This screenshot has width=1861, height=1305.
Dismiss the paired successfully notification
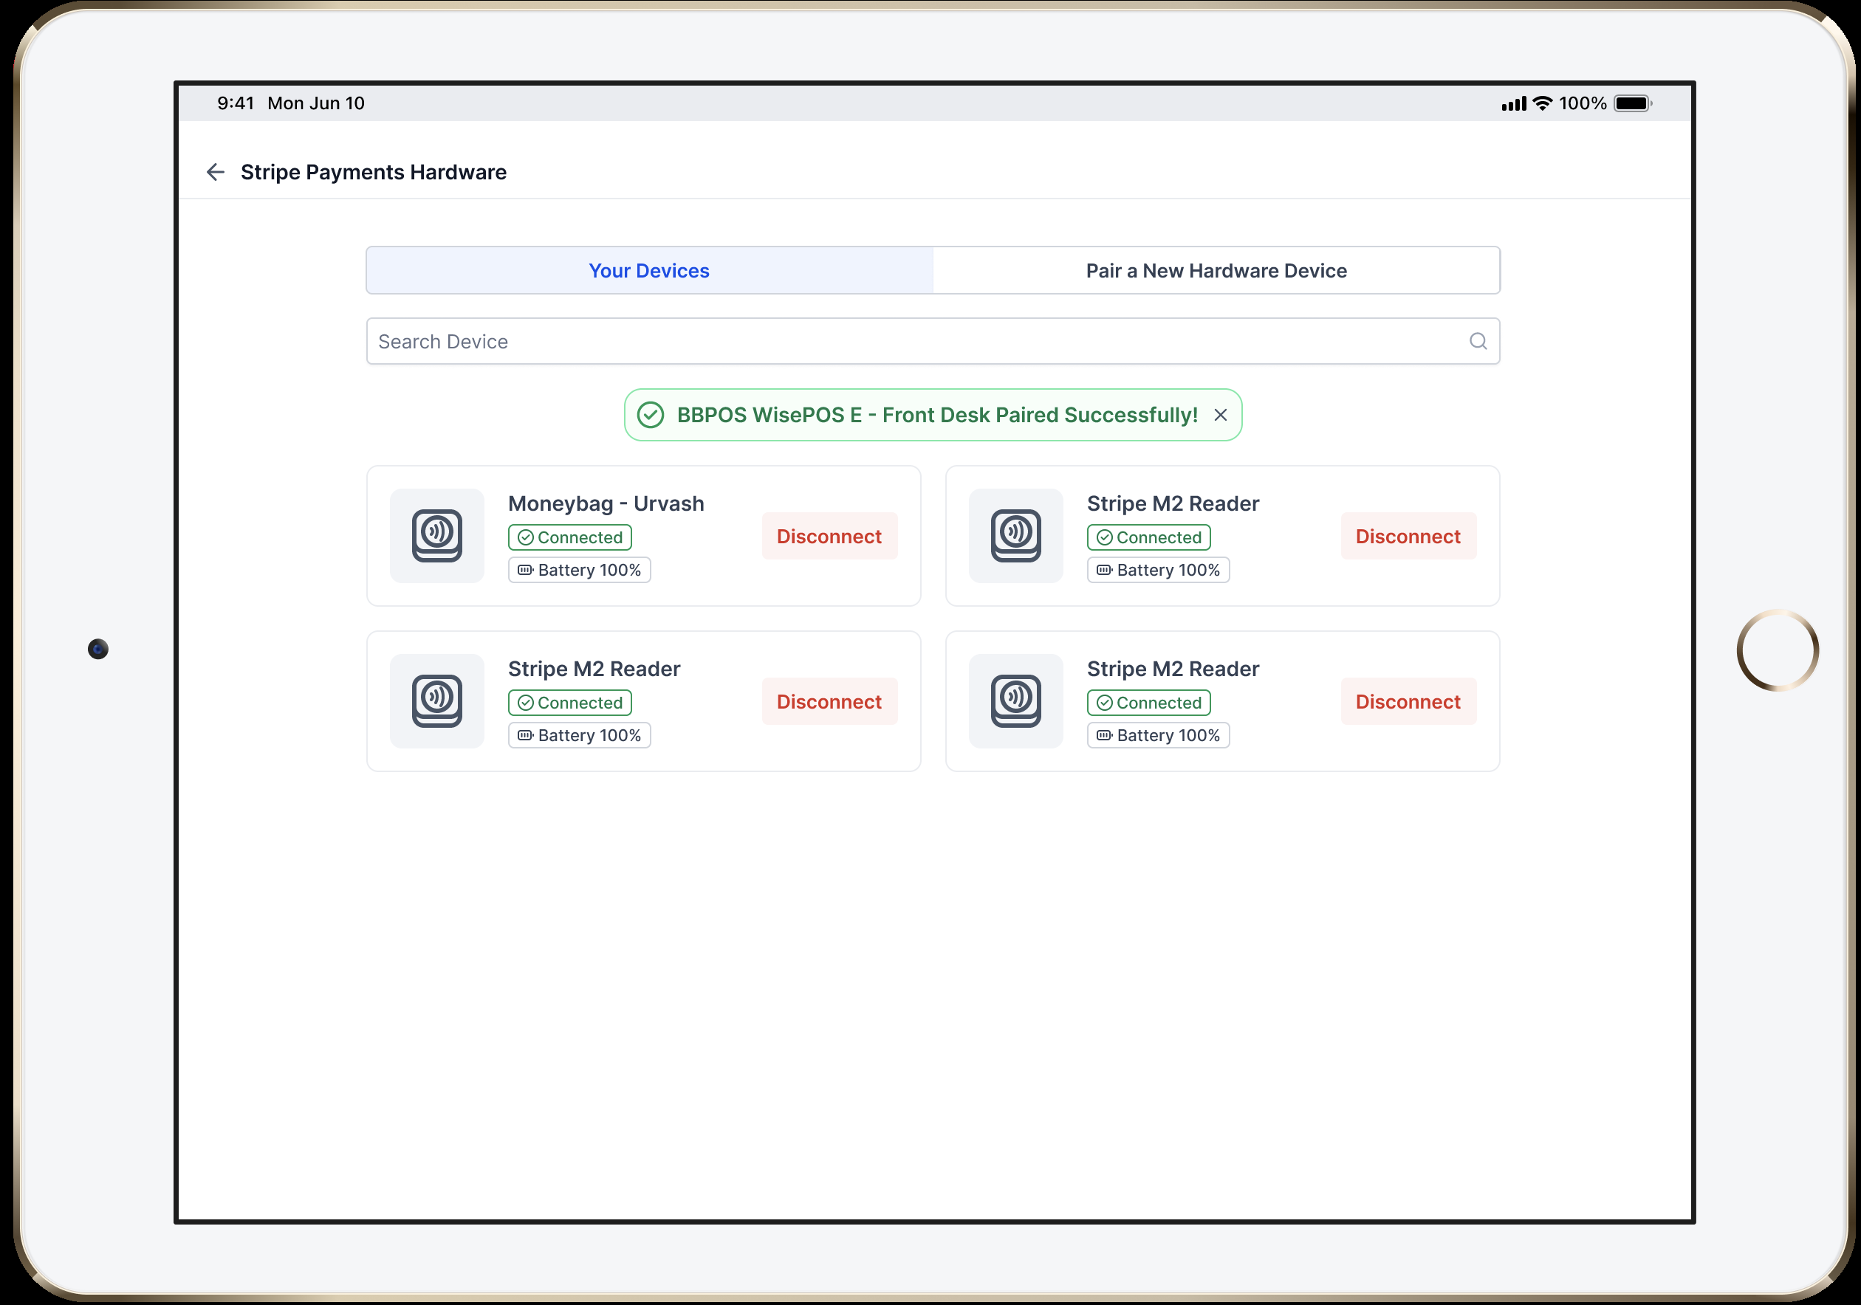tap(1220, 415)
